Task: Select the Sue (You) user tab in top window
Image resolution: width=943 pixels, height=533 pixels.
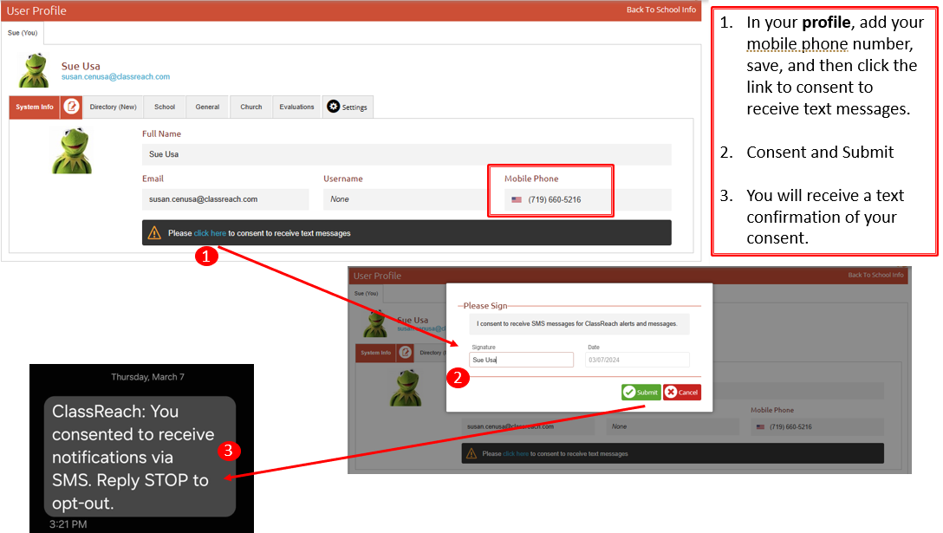Action: (x=23, y=32)
